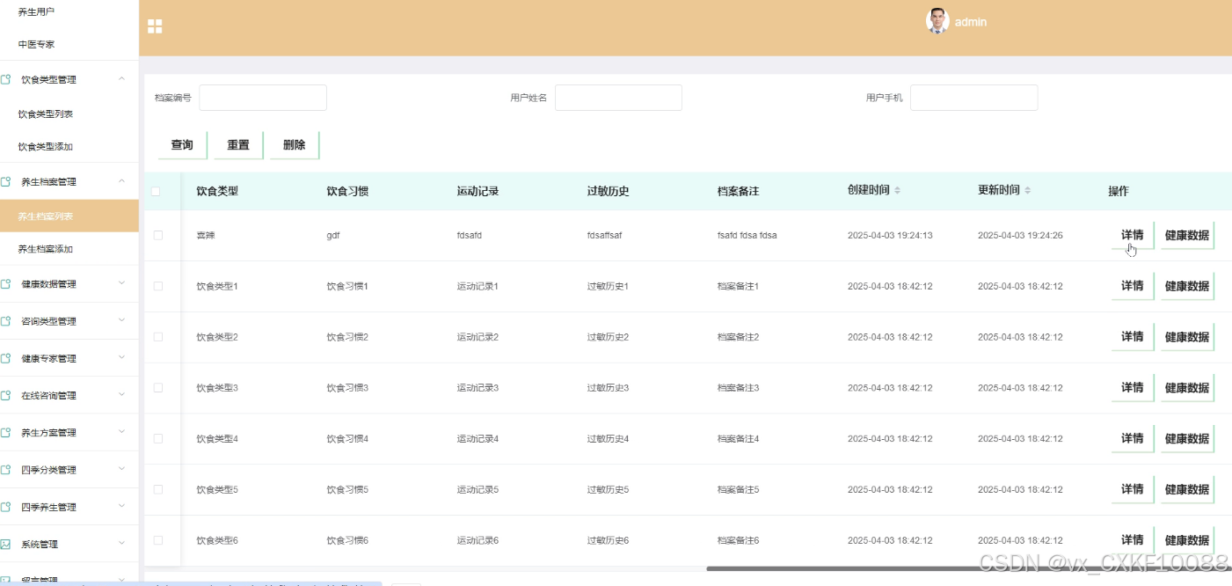Click the 健康数据管理 menu icon
The width and height of the screenshot is (1232, 586).
pos(5,283)
